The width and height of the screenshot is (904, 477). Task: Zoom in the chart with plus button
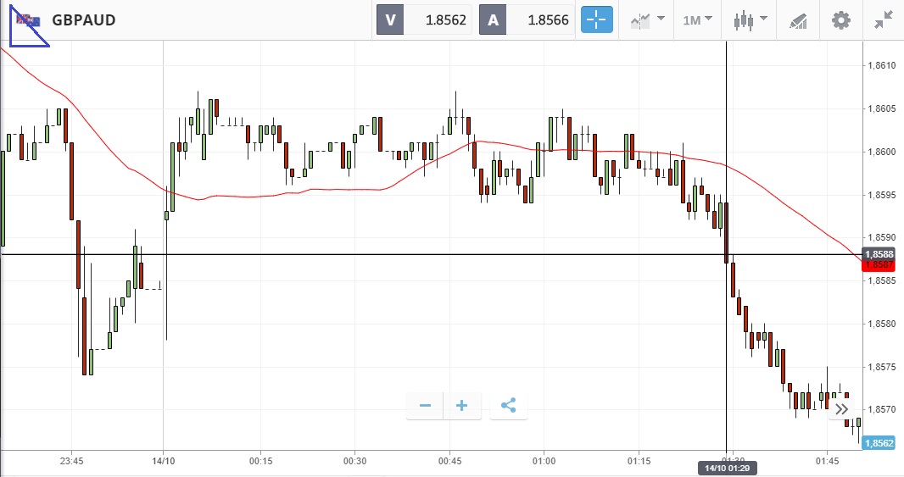(x=462, y=406)
